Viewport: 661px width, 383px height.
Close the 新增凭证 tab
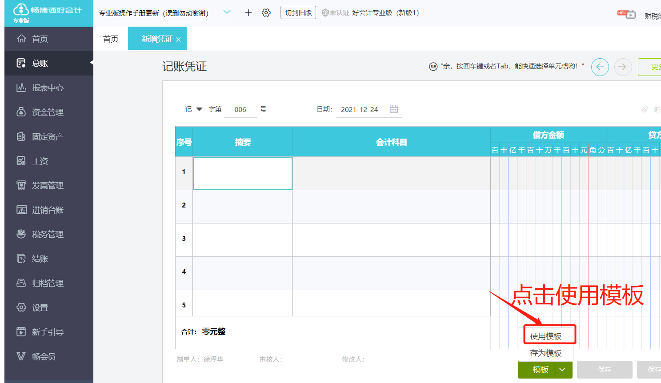[x=178, y=40]
